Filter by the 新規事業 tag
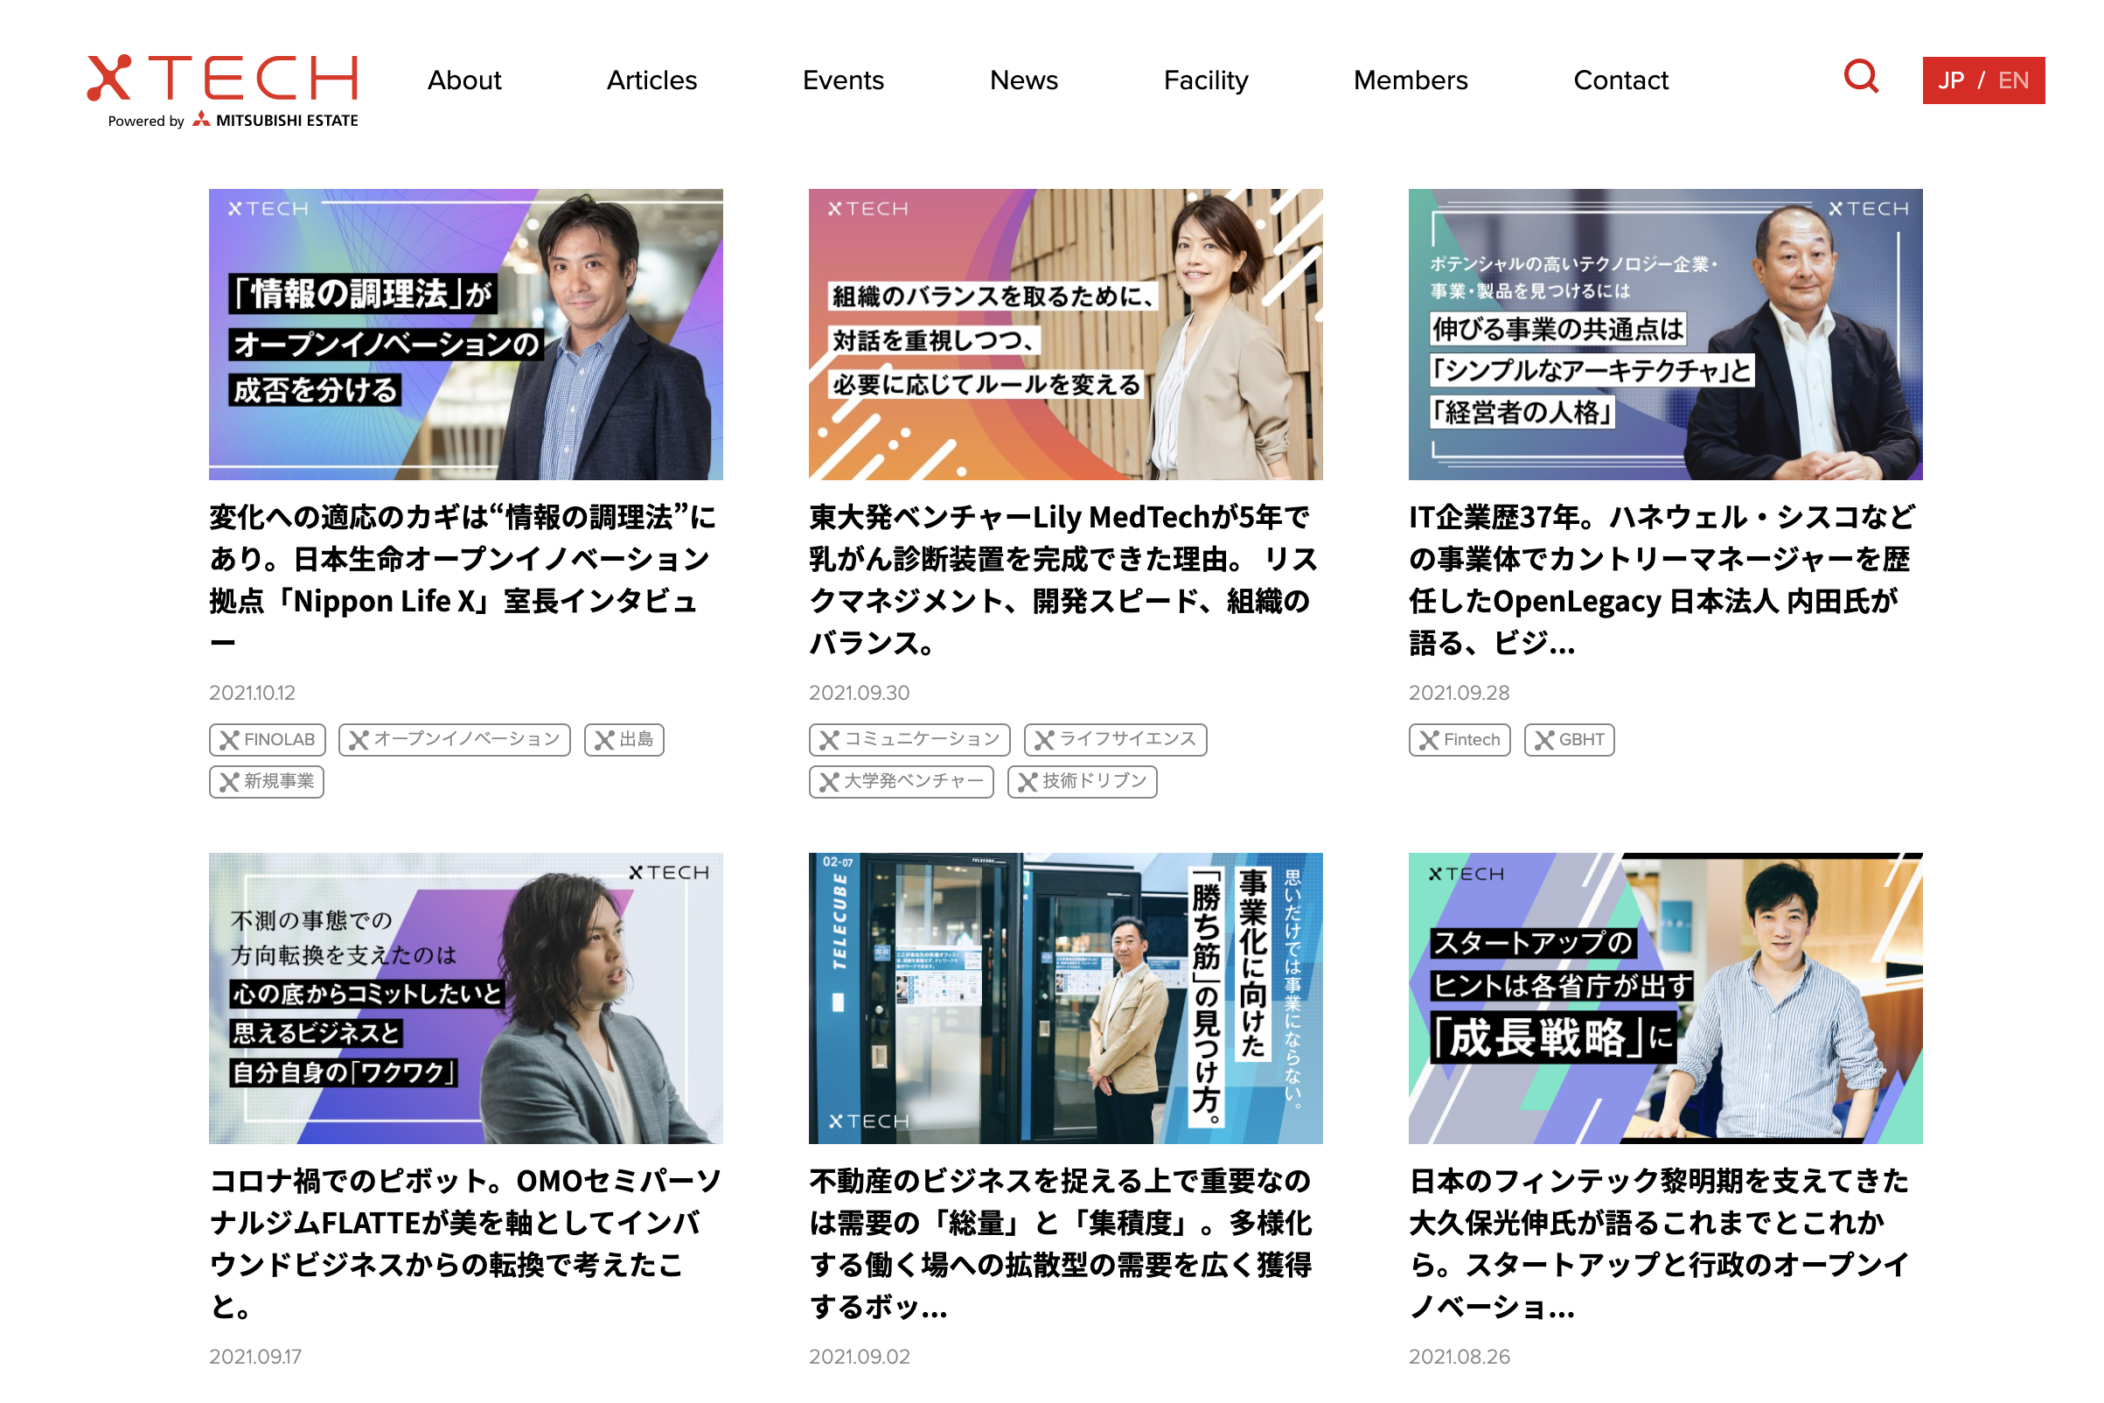The image size is (2104, 1403). point(267,782)
